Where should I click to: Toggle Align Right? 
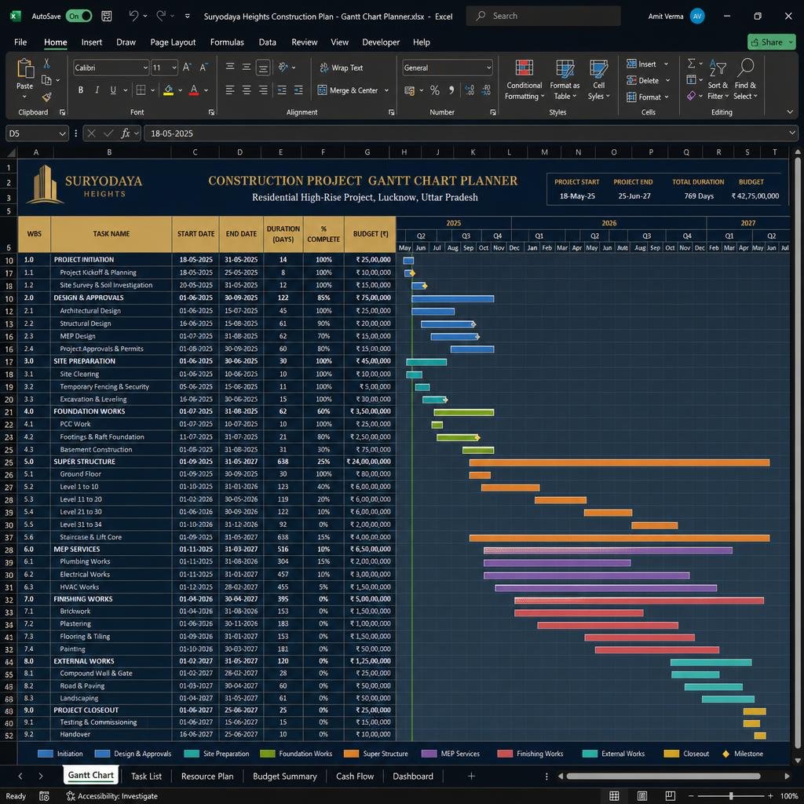point(262,90)
